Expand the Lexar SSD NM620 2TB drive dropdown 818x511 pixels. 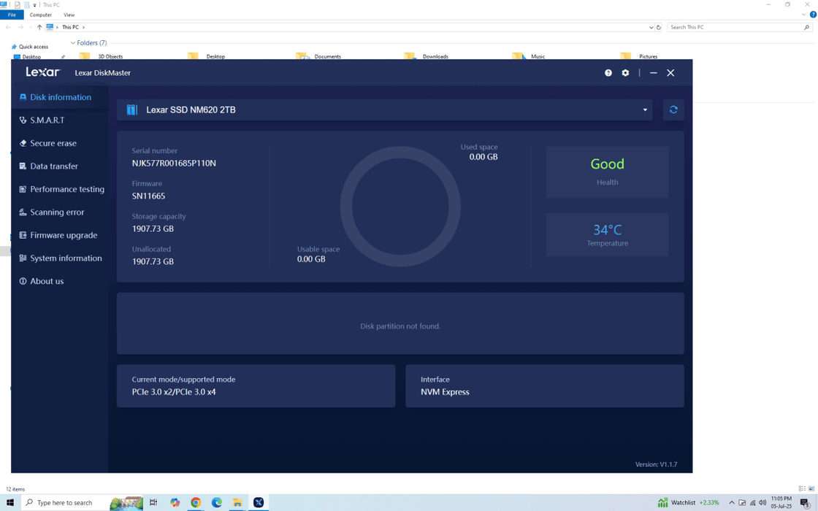click(645, 110)
